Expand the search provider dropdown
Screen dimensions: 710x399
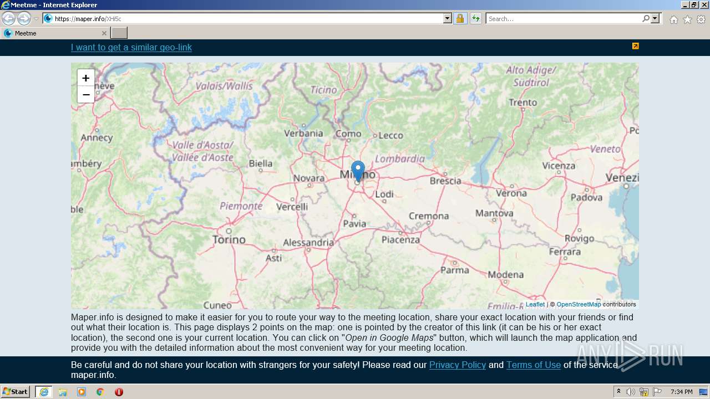(x=655, y=18)
